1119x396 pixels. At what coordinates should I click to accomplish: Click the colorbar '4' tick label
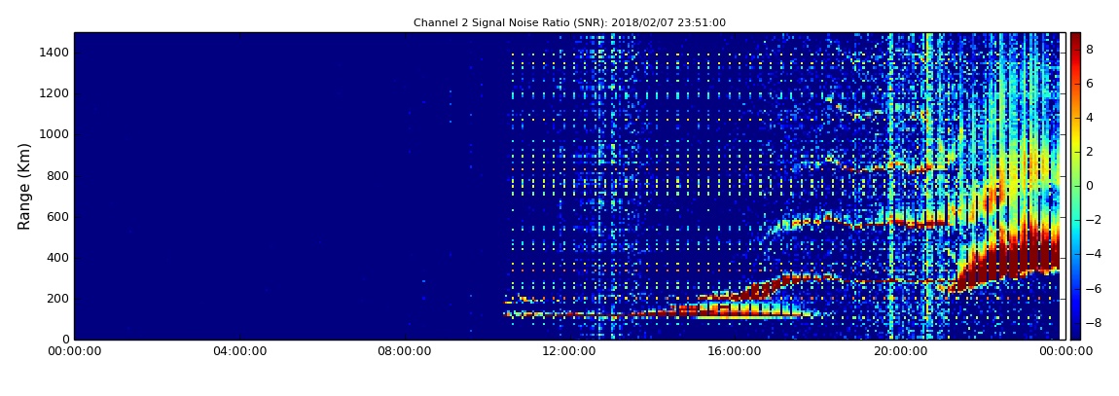click(x=1090, y=118)
